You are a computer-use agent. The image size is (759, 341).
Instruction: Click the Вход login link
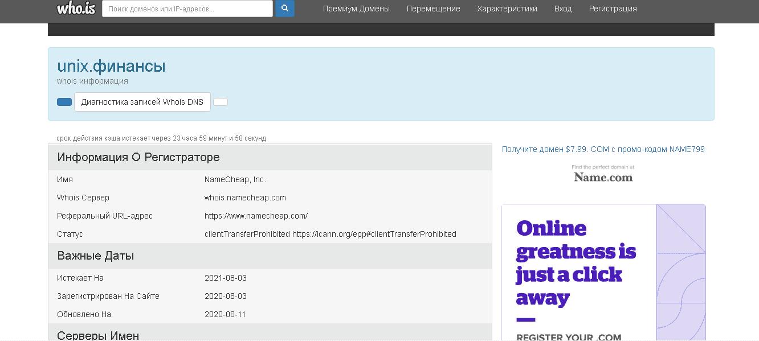click(562, 9)
